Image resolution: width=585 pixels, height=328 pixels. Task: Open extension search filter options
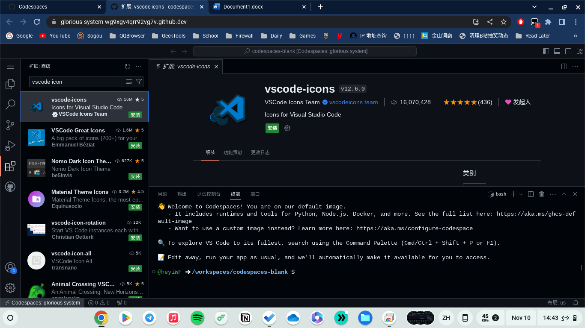click(139, 82)
